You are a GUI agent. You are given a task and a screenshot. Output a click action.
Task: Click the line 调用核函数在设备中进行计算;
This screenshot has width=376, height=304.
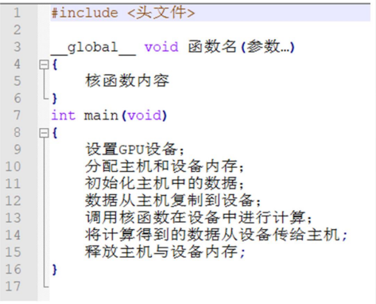[x=199, y=218]
